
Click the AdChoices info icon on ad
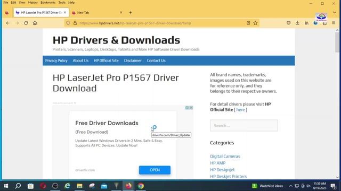click(187, 108)
